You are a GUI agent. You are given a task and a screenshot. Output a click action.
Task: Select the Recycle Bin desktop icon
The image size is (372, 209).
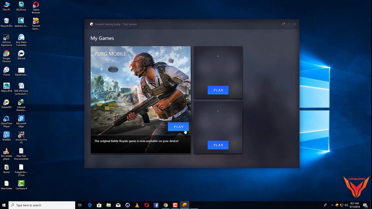click(x=6, y=22)
